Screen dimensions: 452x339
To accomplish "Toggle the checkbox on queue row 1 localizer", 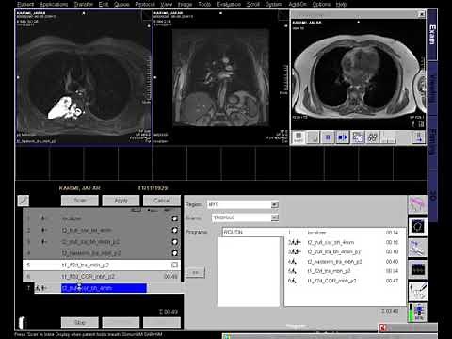I will (x=175, y=218).
